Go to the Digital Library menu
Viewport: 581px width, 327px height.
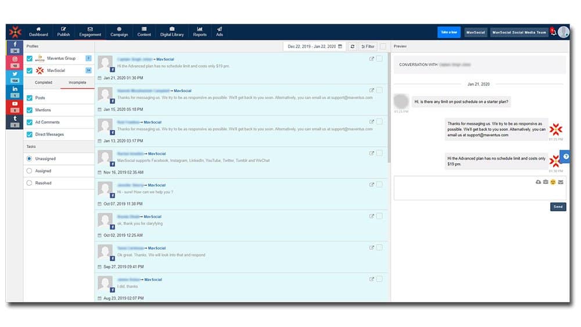(172, 32)
